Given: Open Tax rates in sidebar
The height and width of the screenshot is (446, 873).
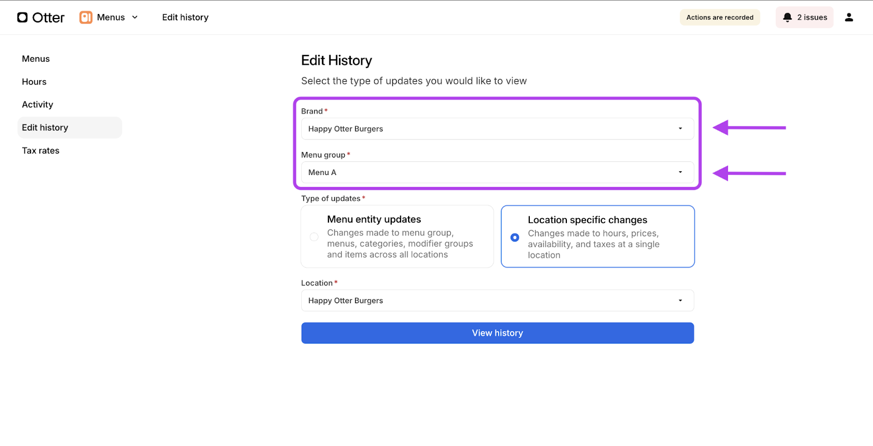Looking at the screenshot, I should coord(41,150).
